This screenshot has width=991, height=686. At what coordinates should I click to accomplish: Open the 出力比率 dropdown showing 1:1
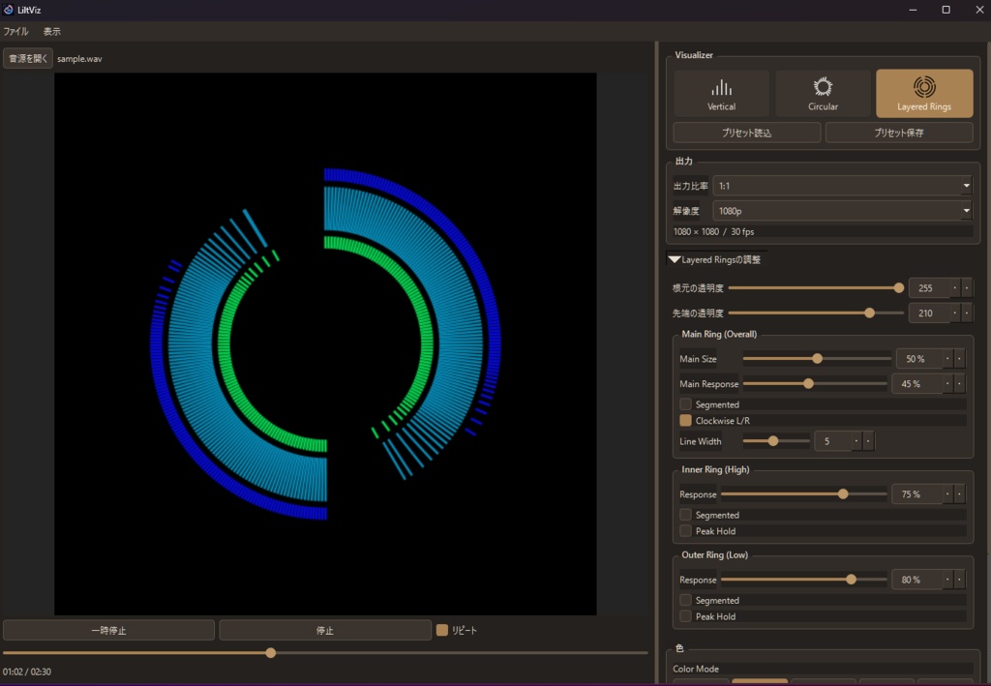pyautogui.click(x=843, y=186)
